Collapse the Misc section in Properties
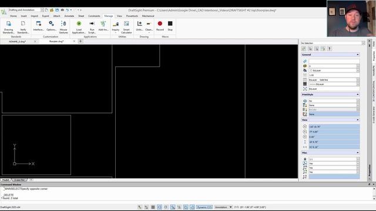This screenshot has width=376, height=211. coord(358,152)
